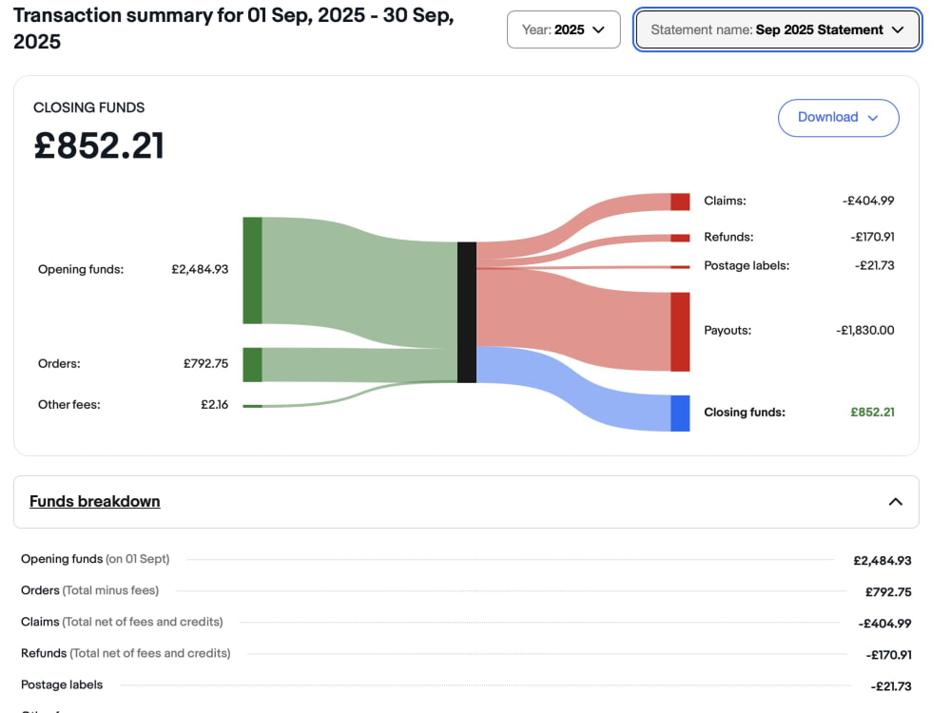This screenshot has width=951, height=713.
Task: Click the £2,484.93 value in chart
Action: (200, 269)
